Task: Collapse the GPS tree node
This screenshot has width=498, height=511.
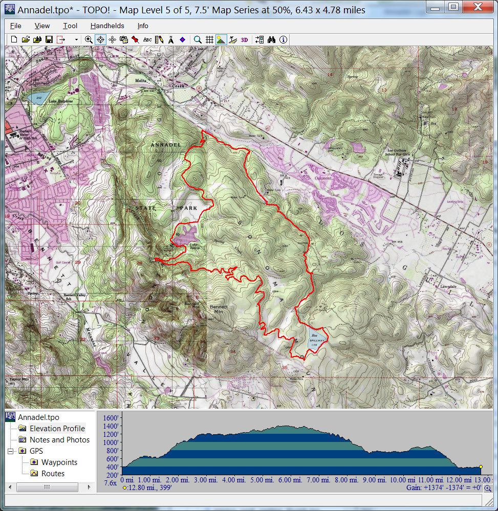Action: coord(10,451)
